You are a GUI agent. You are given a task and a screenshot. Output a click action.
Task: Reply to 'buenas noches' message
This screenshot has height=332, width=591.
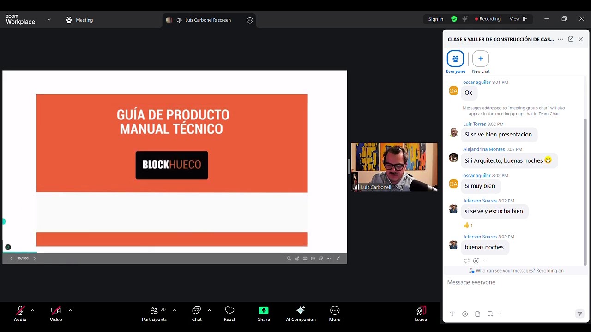click(x=467, y=261)
